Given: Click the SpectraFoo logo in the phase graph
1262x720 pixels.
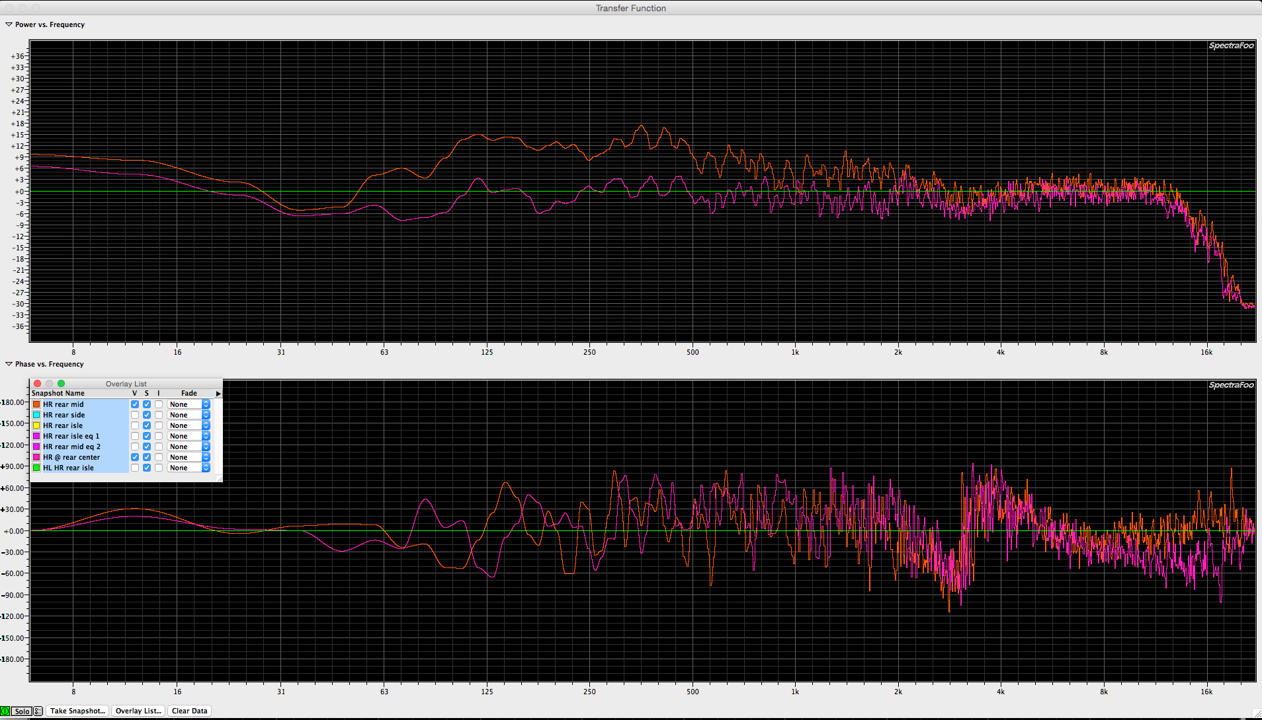Looking at the screenshot, I should pos(1231,385).
